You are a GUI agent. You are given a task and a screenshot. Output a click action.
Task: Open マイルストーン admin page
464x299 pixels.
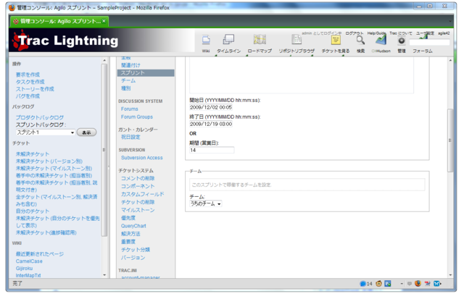(x=138, y=210)
